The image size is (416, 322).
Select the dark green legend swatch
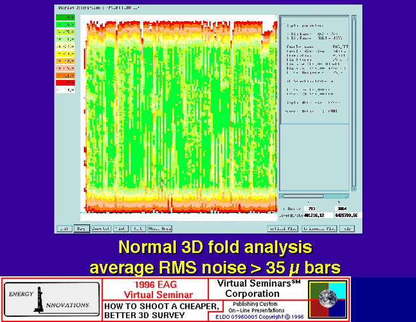coord(65,18)
